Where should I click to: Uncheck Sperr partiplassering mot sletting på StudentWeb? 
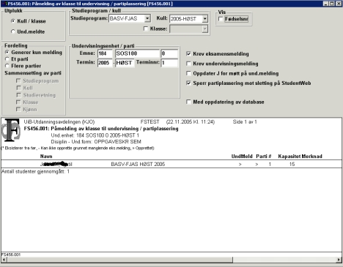click(x=188, y=83)
